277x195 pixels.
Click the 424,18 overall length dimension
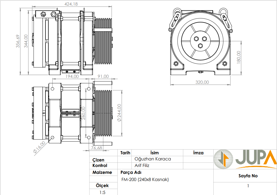coord(71,4)
